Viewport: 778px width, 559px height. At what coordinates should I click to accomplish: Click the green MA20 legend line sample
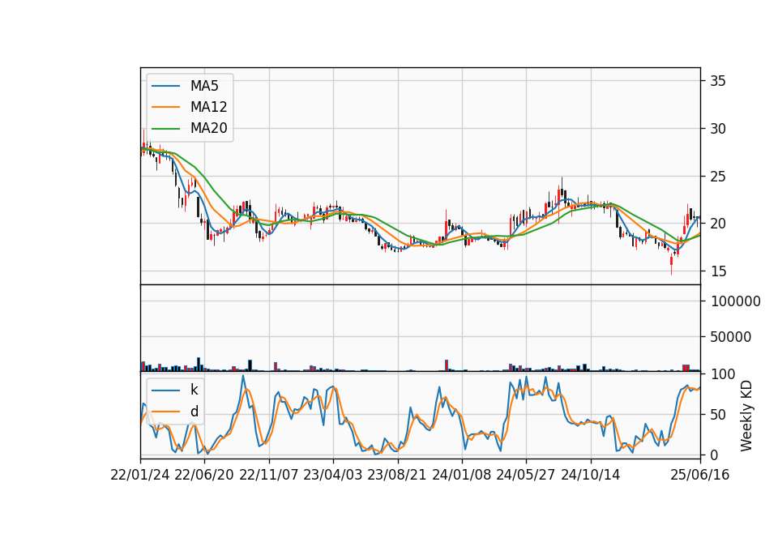pyautogui.click(x=165, y=129)
